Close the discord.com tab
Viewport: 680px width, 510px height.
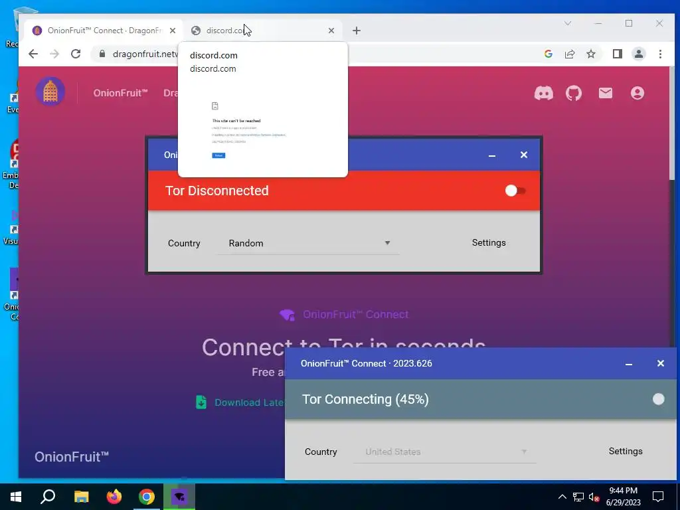click(331, 31)
